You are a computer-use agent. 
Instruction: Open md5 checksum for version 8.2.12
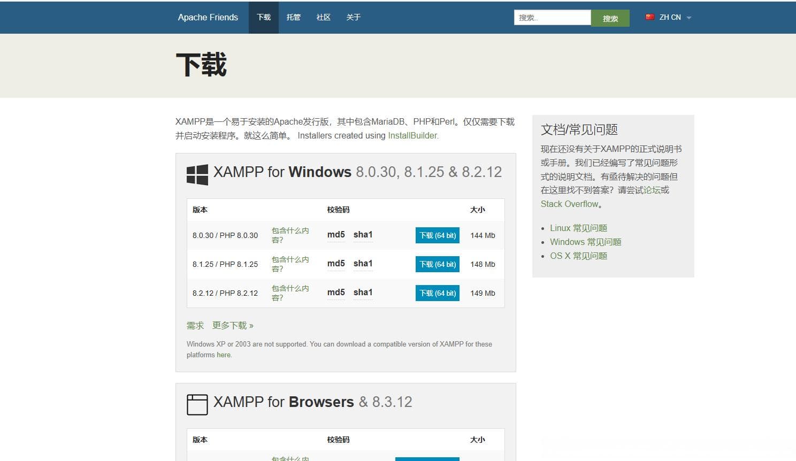336,293
